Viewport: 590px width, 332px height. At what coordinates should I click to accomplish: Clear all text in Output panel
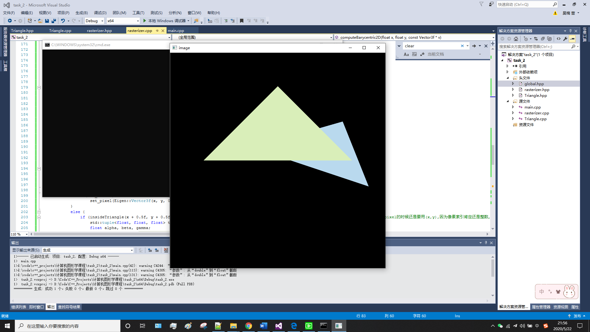click(x=166, y=250)
